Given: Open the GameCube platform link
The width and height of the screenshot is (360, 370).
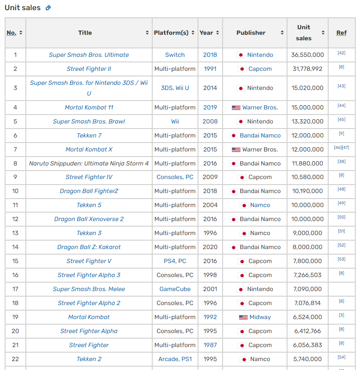Looking at the screenshot, I should [175, 289].
